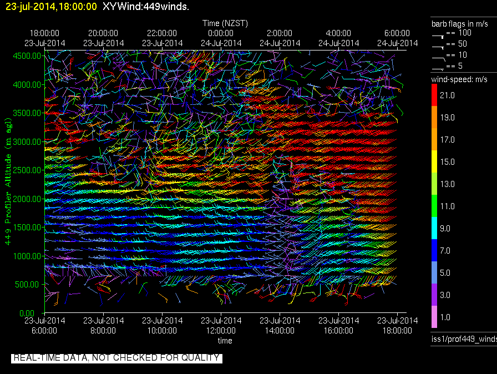Click the yellow 15.0 m/s color band
The image size is (497, 374).
434,161
